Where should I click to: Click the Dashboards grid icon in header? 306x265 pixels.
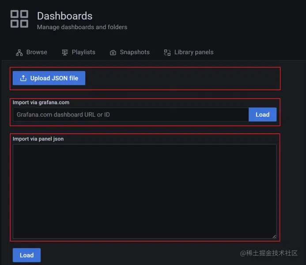click(19, 19)
